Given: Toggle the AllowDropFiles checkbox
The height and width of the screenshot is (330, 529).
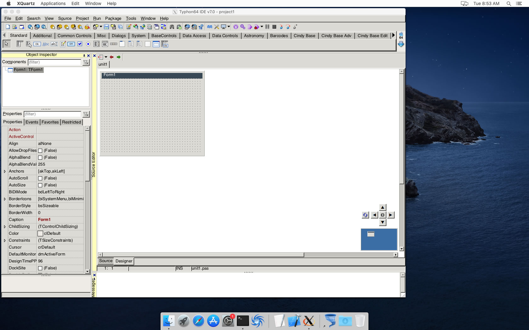Looking at the screenshot, I should (x=40, y=151).
